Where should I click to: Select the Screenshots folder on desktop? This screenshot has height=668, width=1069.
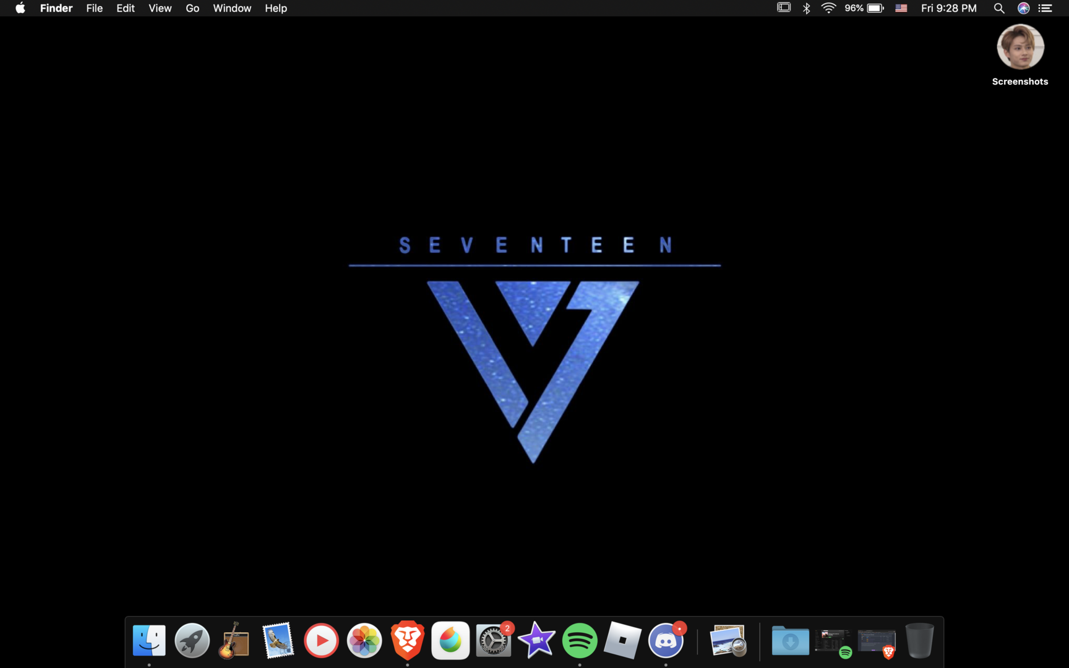click(x=1020, y=54)
